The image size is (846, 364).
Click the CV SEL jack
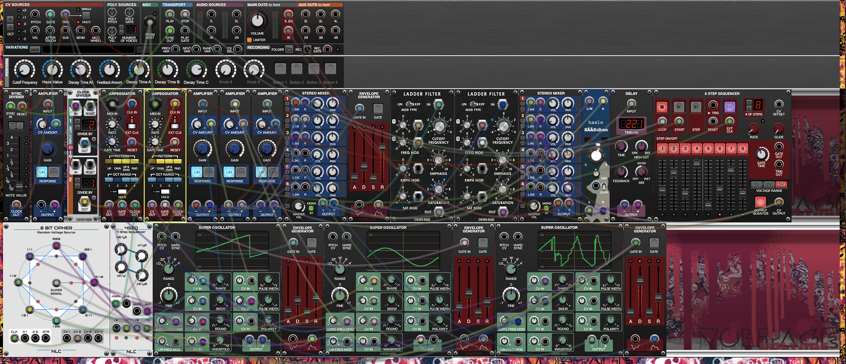click(238, 49)
